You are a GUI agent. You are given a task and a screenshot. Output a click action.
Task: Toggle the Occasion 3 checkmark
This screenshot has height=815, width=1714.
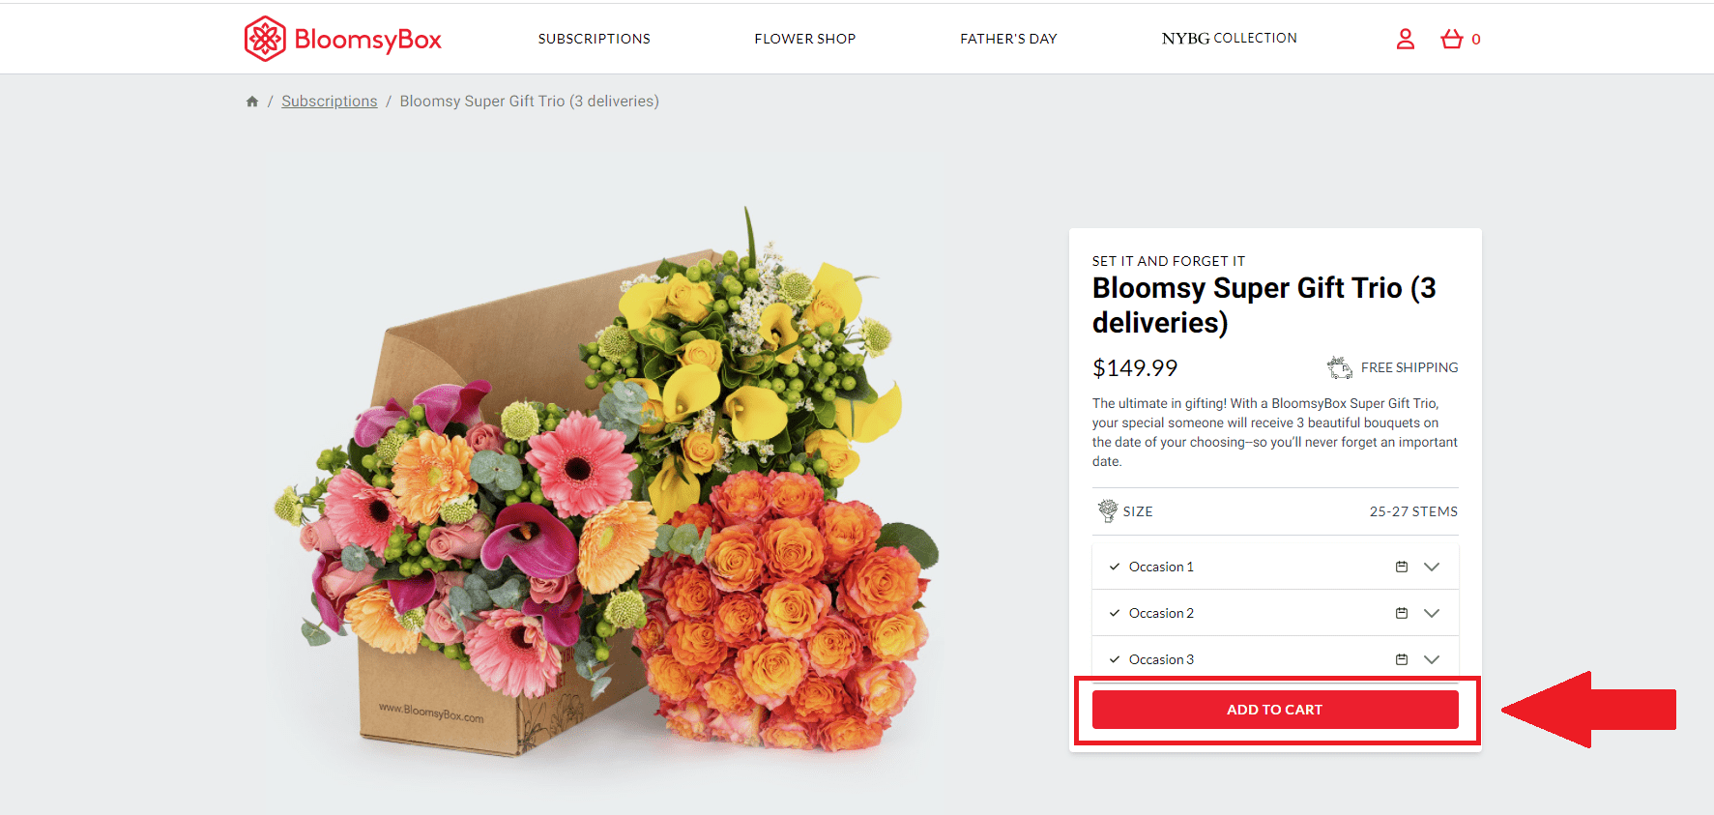[1115, 659]
